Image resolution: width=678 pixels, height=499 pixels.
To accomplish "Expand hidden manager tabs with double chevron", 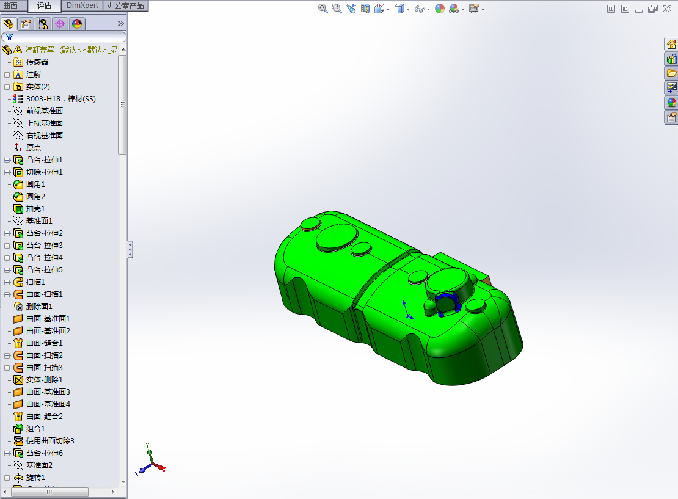I will click(121, 24).
